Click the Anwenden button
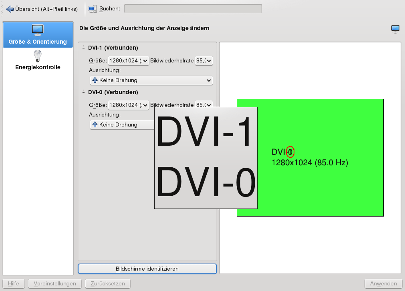 383,284
